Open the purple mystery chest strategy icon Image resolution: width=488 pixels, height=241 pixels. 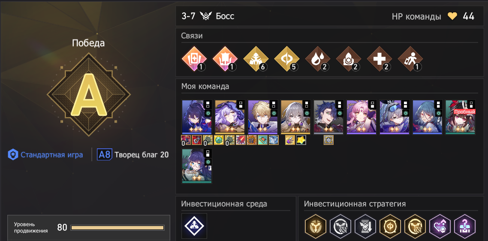[465, 226]
